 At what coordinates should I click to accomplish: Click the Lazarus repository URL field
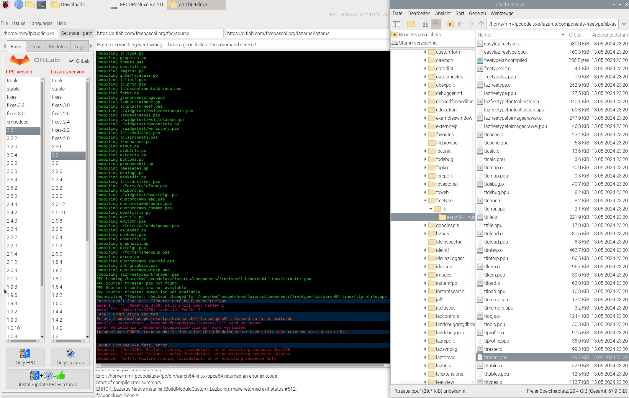[307, 33]
